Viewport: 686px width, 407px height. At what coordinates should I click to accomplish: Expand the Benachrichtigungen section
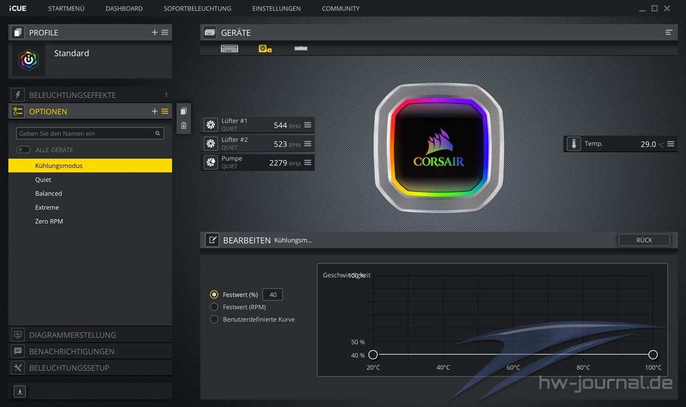coord(90,351)
